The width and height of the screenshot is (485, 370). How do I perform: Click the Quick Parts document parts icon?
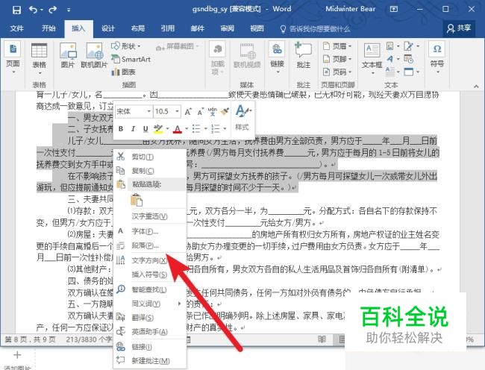click(x=390, y=46)
